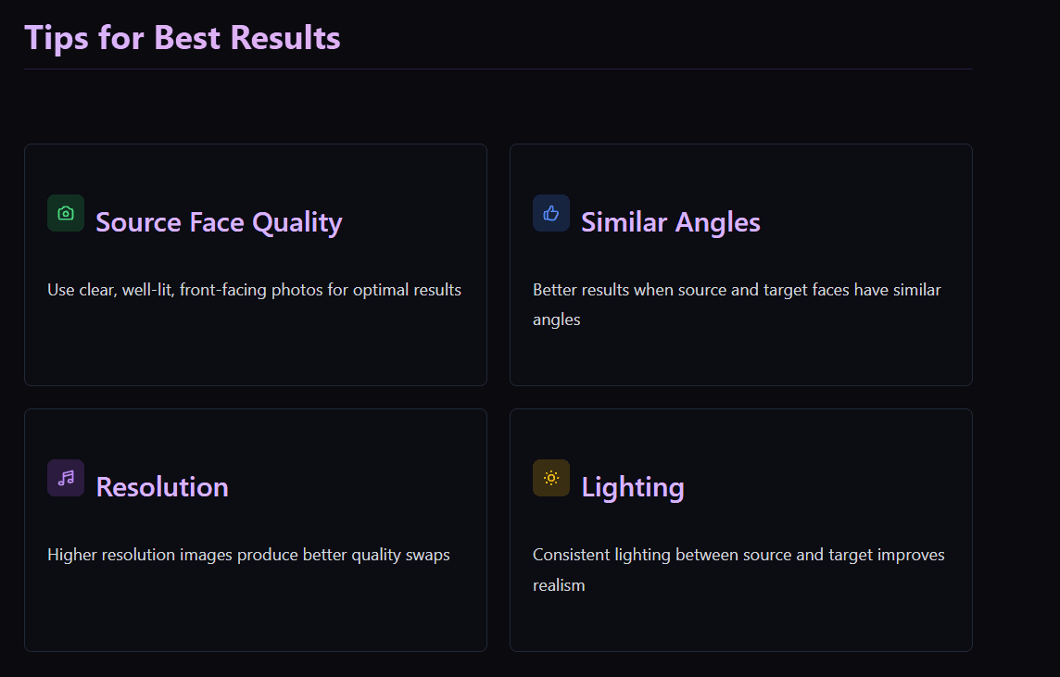Click the 'Tips for Best Results' title
This screenshot has width=1060, height=677.
coord(183,38)
